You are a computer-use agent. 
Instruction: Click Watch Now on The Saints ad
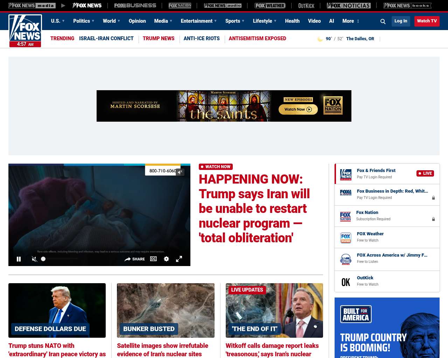click(x=298, y=109)
